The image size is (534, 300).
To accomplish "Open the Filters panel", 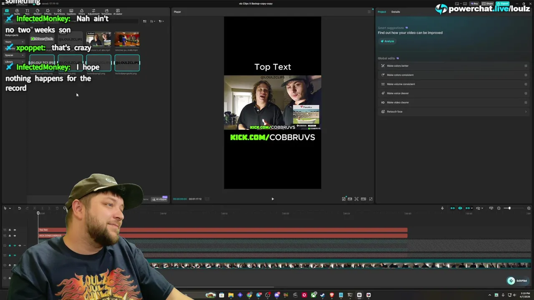I will coord(82,12).
